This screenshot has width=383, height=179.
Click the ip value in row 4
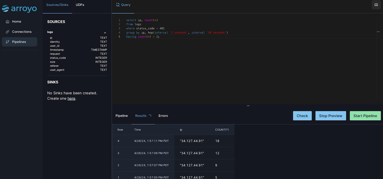[x=192, y=141]
